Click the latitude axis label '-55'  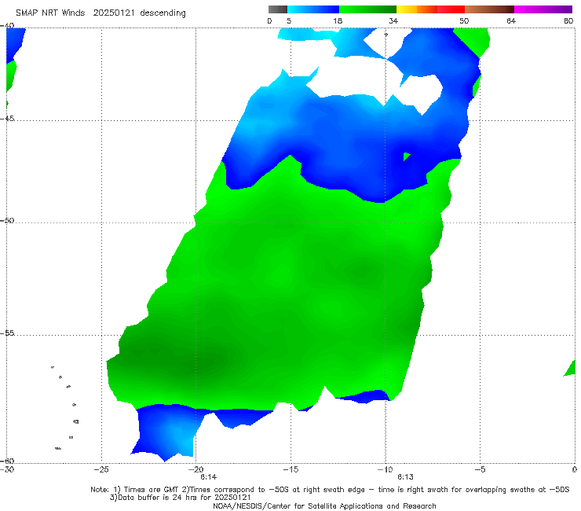click(x=7, y=333)
